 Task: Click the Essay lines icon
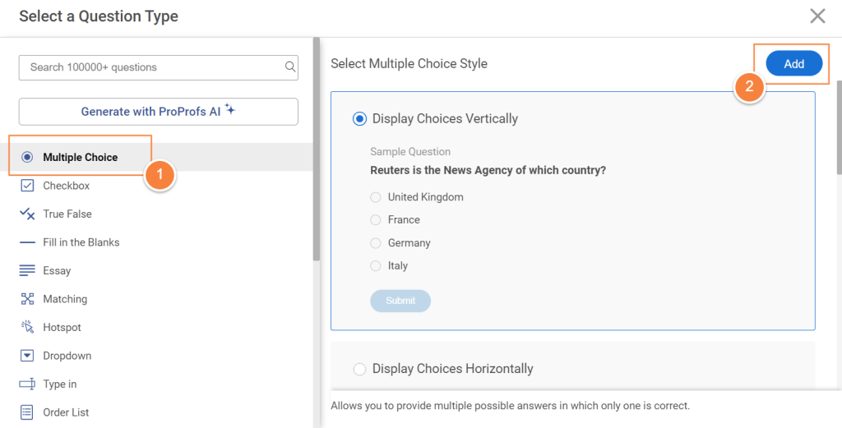[27, 270]
